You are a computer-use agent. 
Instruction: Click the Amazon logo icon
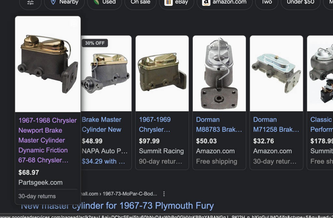206,2
